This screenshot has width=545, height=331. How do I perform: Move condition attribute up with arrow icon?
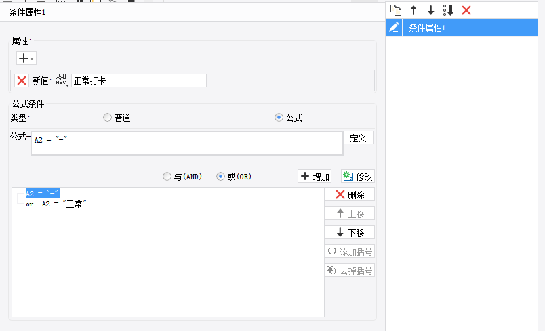(x=413, y=10)
